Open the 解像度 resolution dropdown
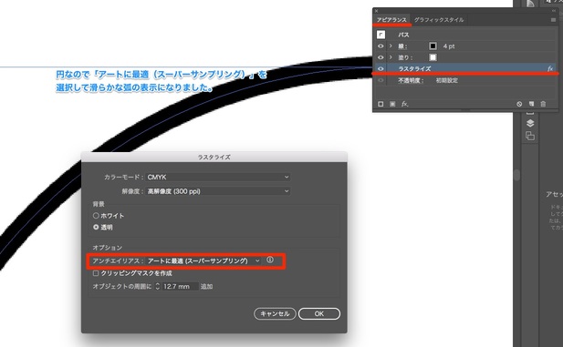The width and height of the screenshot is (563, 347). [x=218, y=191]
